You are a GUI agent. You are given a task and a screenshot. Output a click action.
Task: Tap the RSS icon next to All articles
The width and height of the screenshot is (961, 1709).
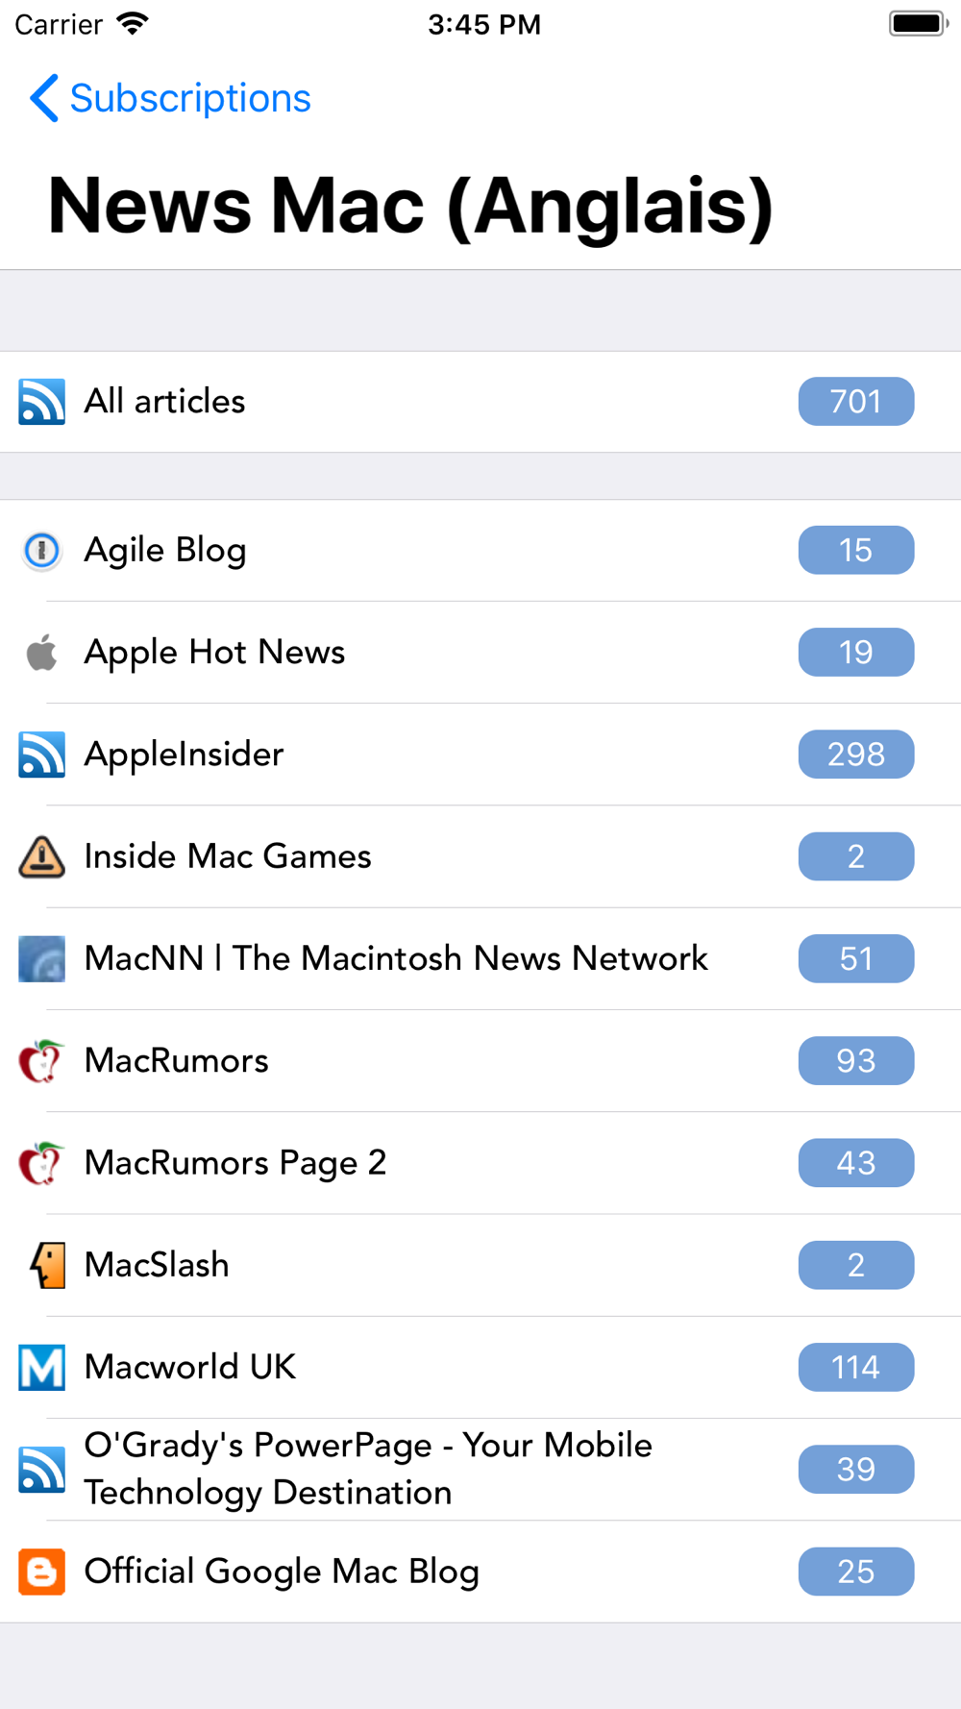tap(41, 402)
